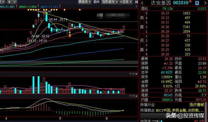Click the 20.48 - 20.52 gap label
208x122 pixels.
point(40,36)
